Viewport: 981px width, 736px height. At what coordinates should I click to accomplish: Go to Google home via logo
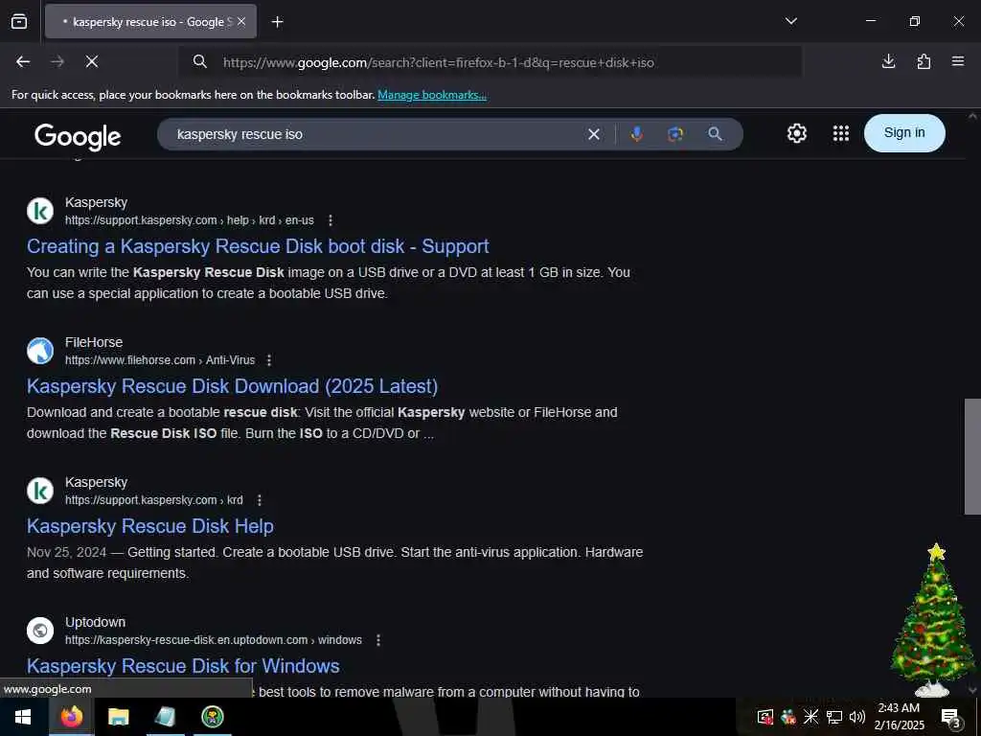click(x=78, y=136)
